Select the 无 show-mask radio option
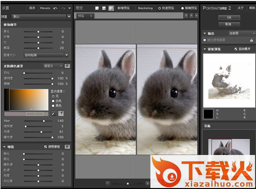Viewport: 256px width, 189px height. (53, 96)
